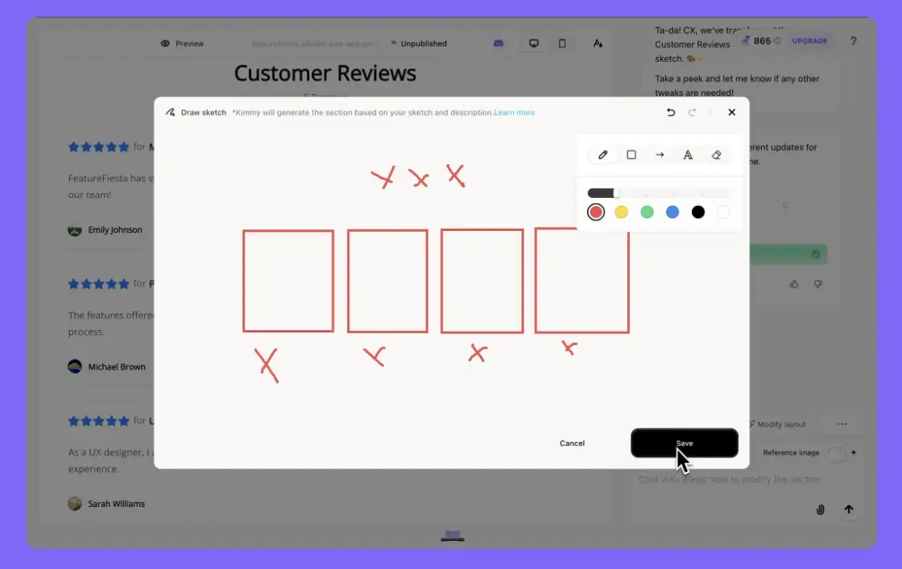Viewport: 902px width, 569px height.
Task: Select the eraser tool
Action: coord(717,155)
